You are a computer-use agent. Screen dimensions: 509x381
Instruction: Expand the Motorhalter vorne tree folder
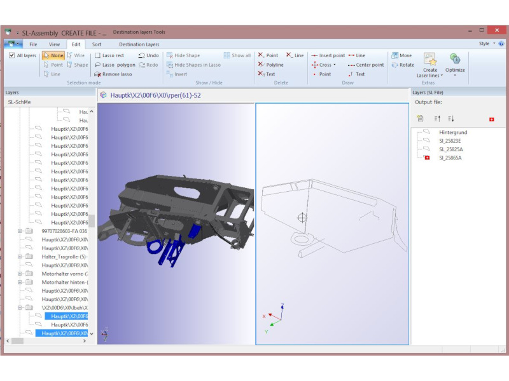(20, 274)
